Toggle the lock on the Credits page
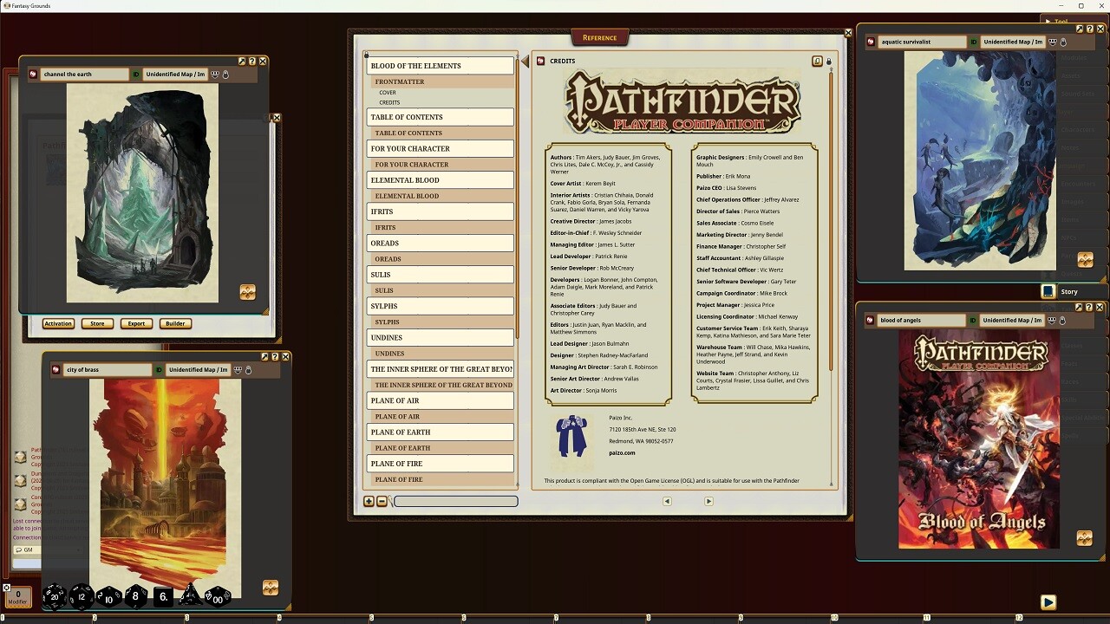 (x=828, y=62)
